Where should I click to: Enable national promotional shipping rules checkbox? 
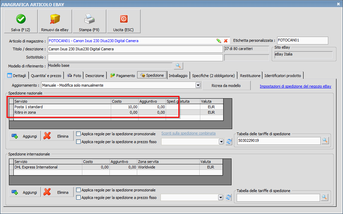[x=78, y=134]
